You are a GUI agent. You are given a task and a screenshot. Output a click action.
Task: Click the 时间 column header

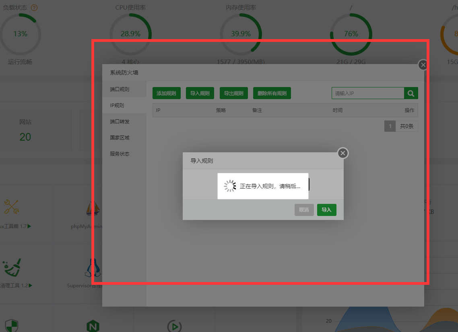point(337,110)
